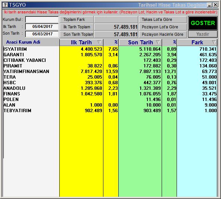Select the ISYATIRIM row

point(110,49)
